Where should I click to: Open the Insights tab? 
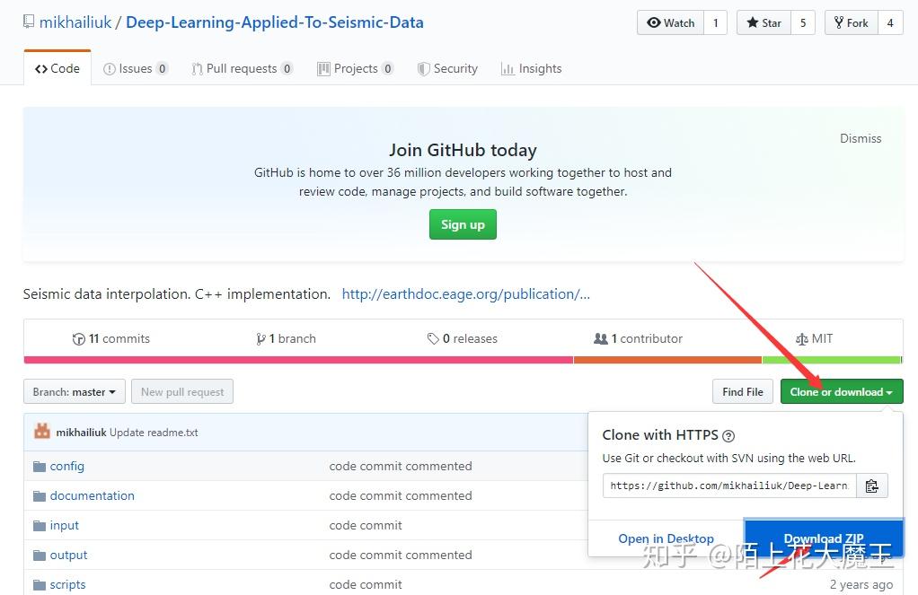pyautogui.click(x=531, y=67)
